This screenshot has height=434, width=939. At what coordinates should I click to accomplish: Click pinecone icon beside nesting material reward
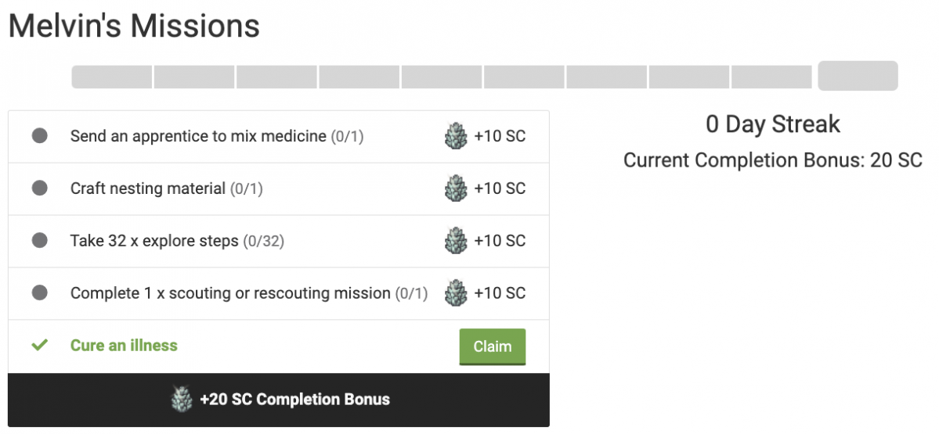point(456,189)
